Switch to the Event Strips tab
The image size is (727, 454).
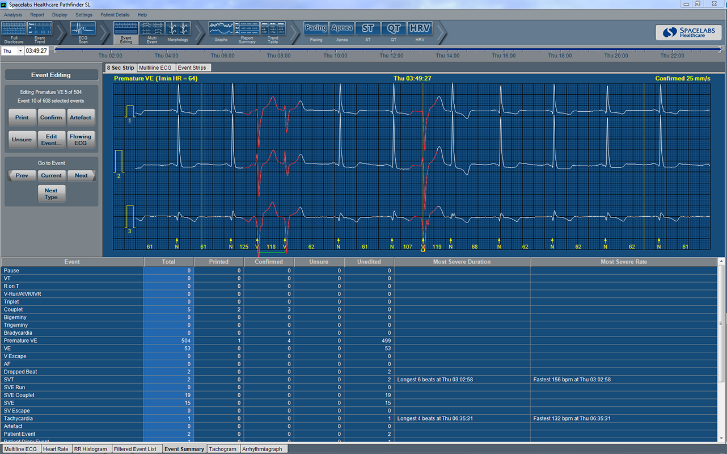coord(193,68)
